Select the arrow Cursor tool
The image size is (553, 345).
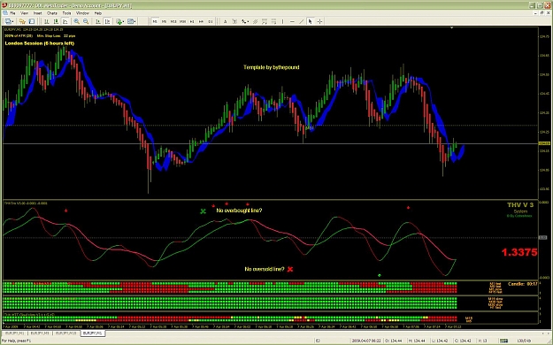(x=310, y=21)
